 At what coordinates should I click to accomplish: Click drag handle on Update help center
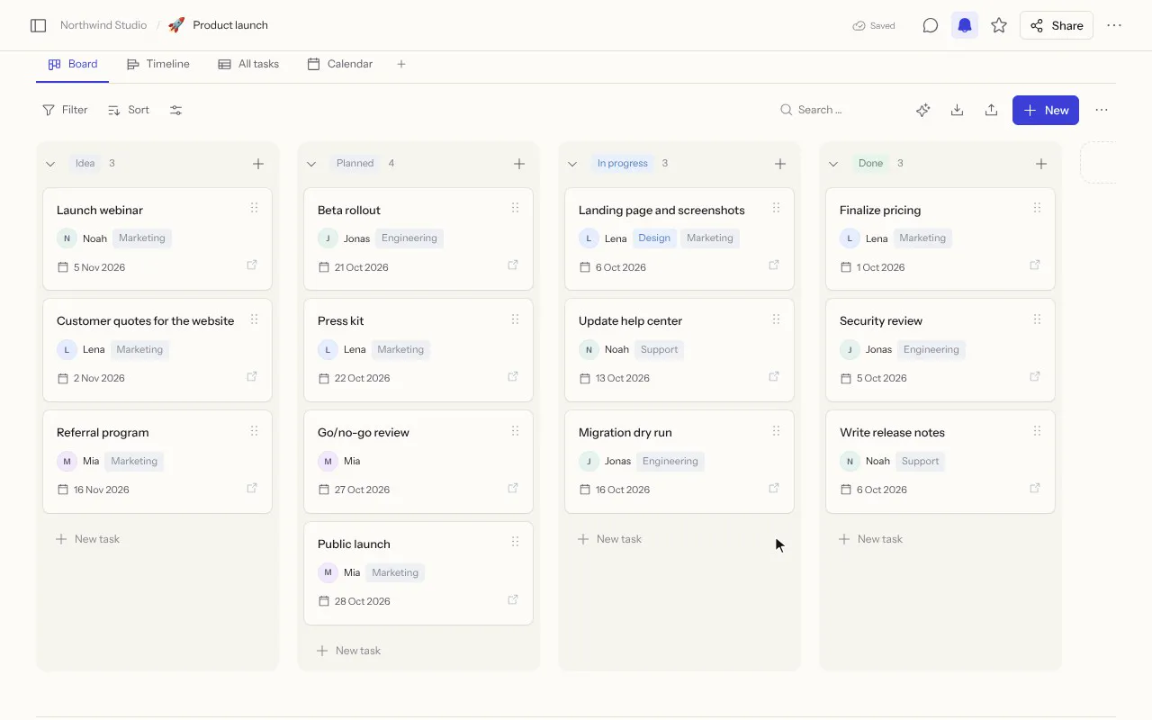click(x=776, y=319)
